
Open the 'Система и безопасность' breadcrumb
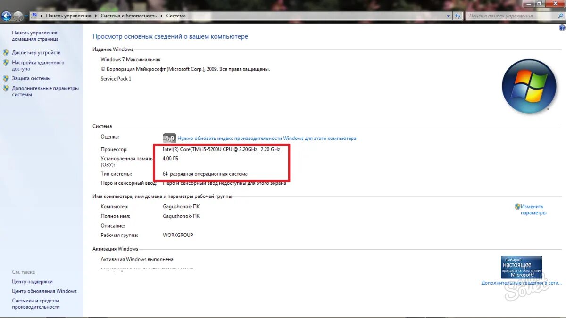(x=128, y=16)
